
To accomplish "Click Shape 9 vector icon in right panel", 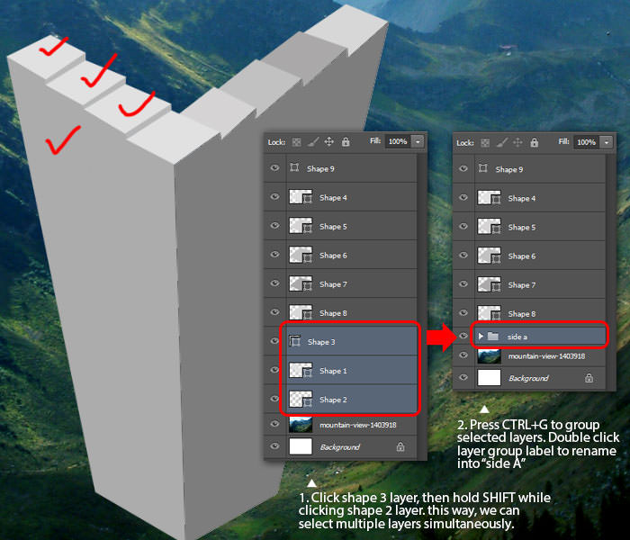I will pyautogui.click(x=483, y=168).
